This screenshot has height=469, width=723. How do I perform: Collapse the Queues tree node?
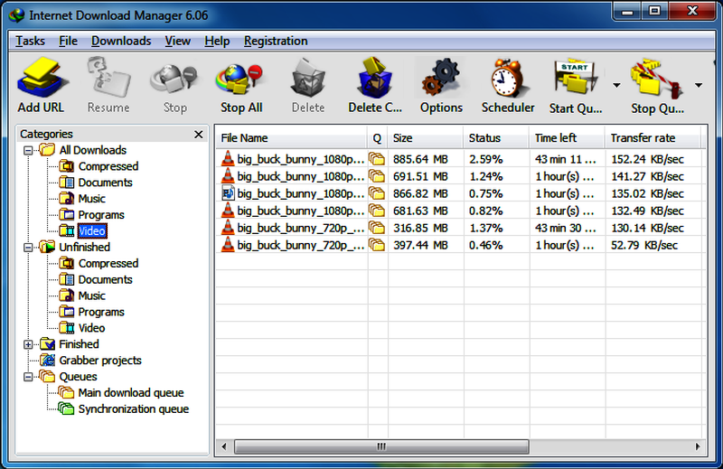(28, 377)
